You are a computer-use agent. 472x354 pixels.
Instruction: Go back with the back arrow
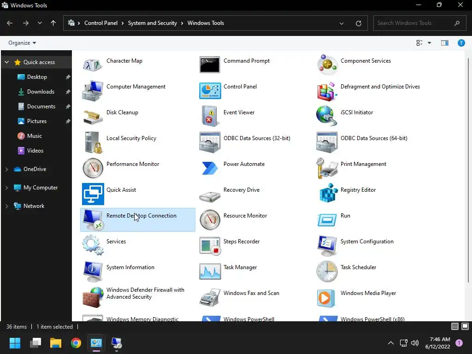[10, 23]
